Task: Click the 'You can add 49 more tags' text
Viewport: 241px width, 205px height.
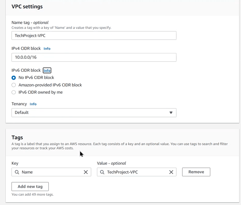Action: click(x=32, y=194)
